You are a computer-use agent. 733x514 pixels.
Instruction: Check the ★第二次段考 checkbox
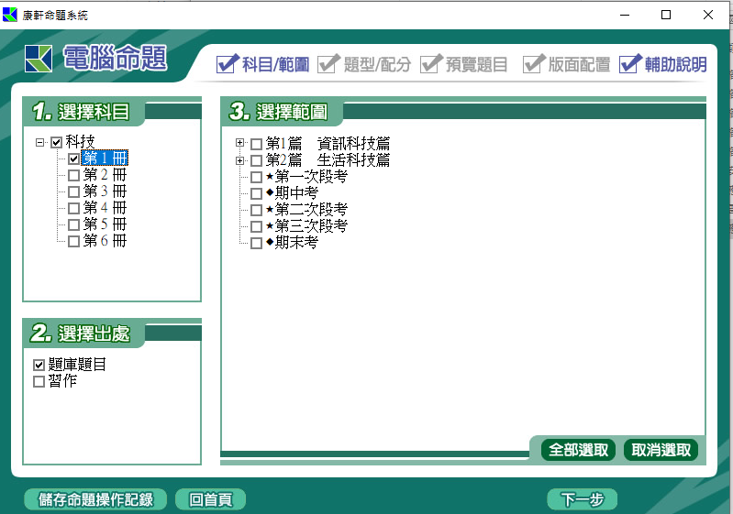coord(256,210)
